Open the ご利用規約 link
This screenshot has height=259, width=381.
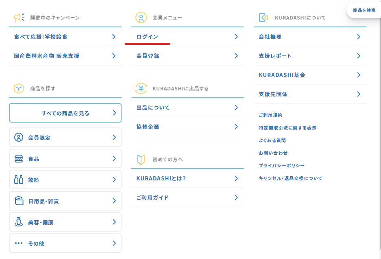point(270,115)
